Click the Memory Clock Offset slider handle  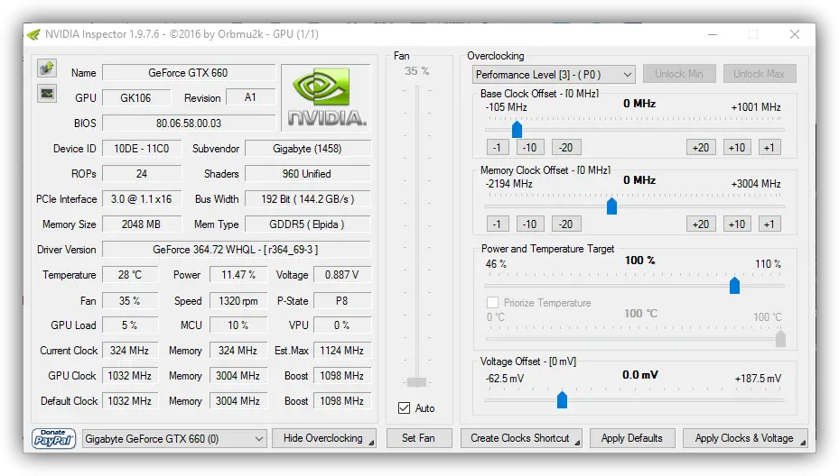coord(611,206)
